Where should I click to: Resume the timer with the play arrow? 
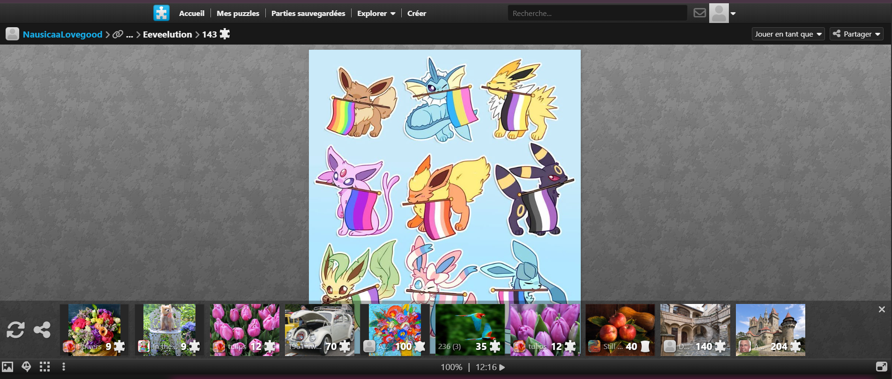click(x=502, y=367)
